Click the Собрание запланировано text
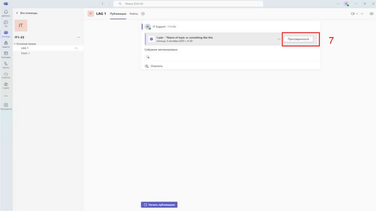Image resolution: width=376 pixels, height=211 pixels. (161, 50)
